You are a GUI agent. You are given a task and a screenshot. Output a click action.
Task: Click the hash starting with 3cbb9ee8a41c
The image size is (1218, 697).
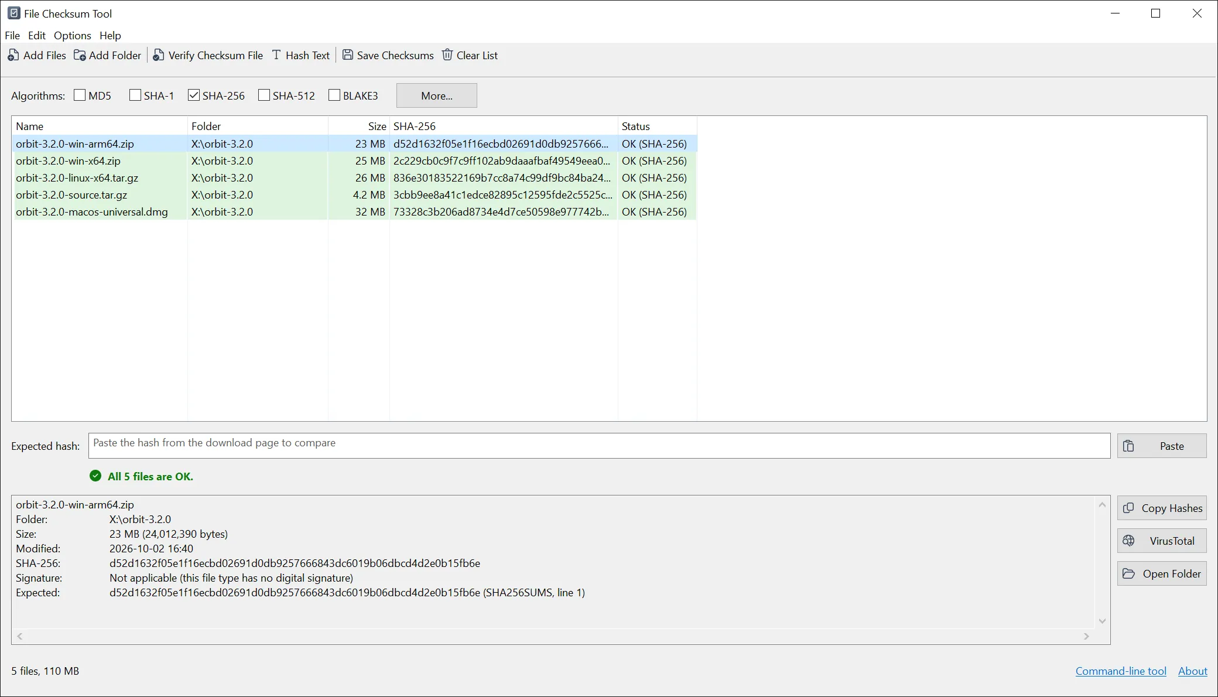[503, 194]
